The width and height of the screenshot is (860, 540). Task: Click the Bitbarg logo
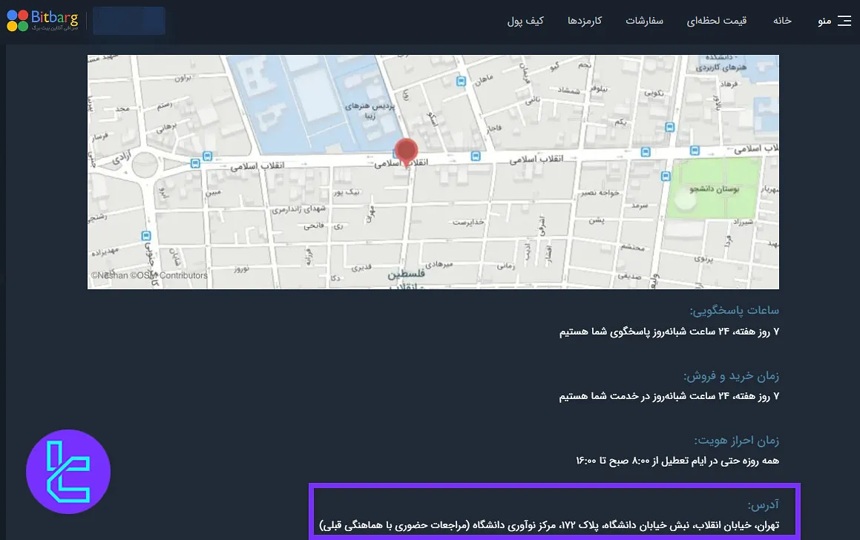tap(42, 21)
